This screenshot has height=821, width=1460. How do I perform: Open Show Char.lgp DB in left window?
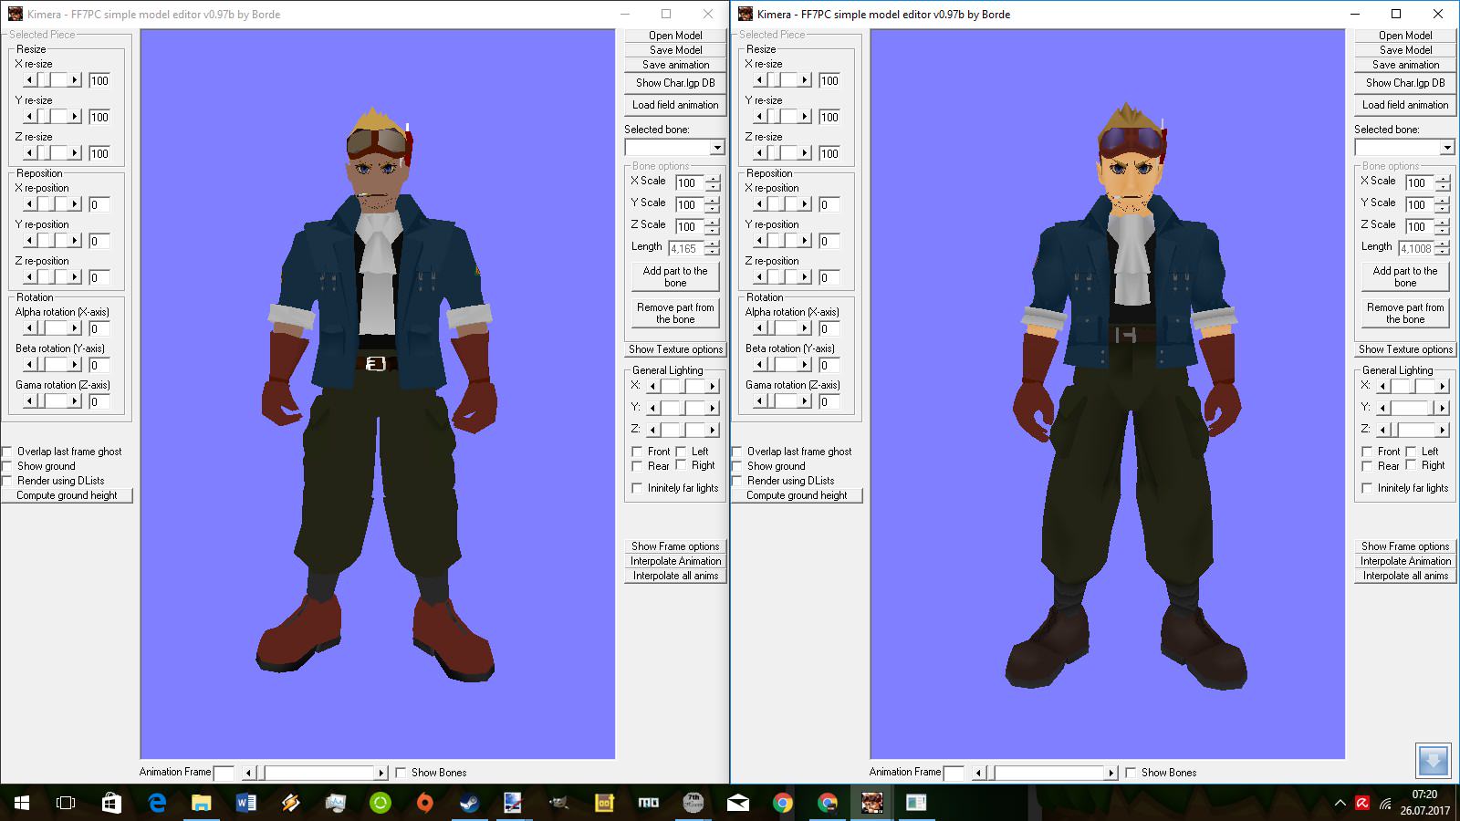click(x=675, y=83)
